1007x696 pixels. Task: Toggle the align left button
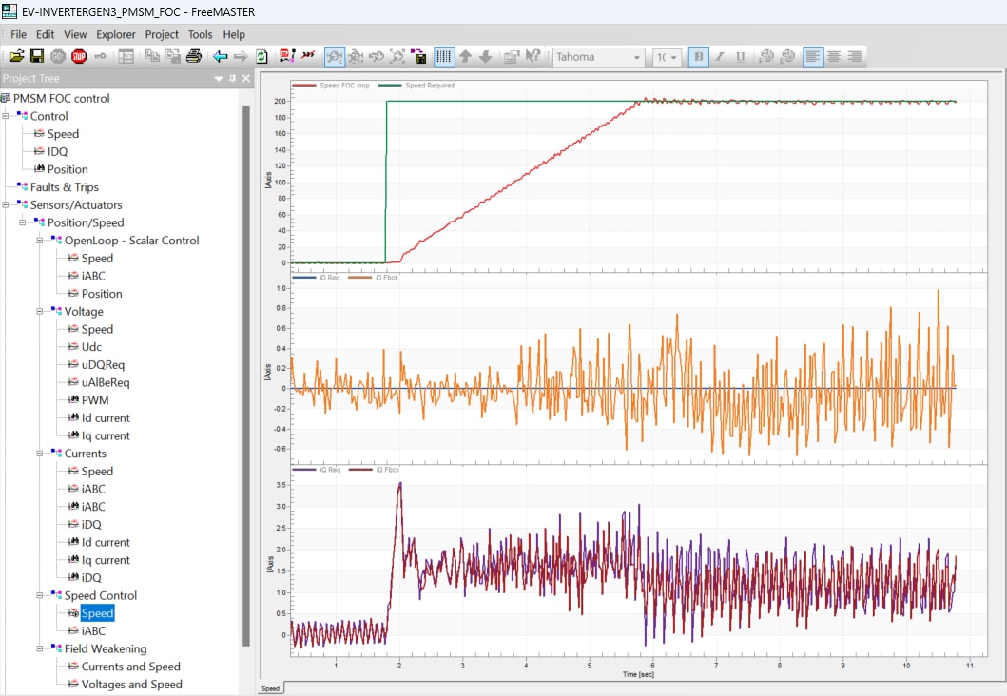[x=813, y=57]
